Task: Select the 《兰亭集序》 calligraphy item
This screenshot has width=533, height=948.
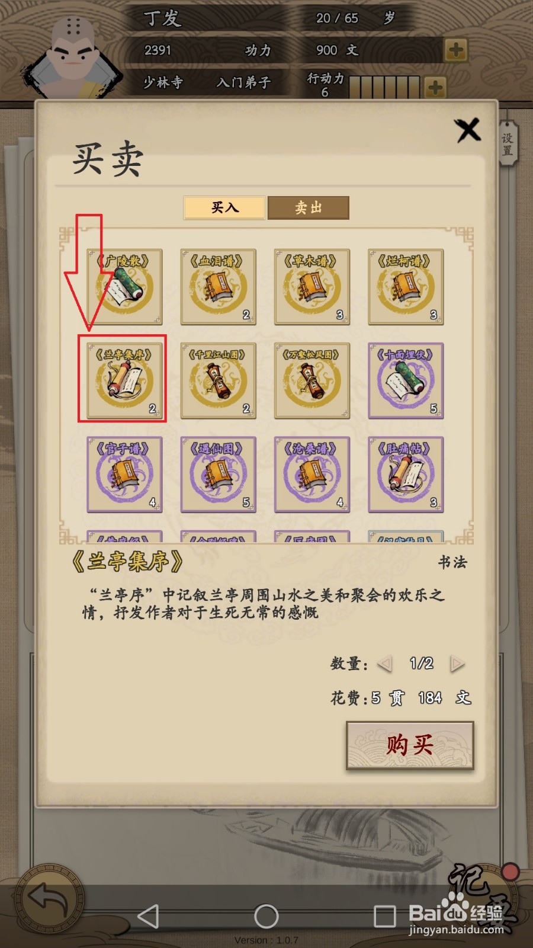Action: point(124,380)
